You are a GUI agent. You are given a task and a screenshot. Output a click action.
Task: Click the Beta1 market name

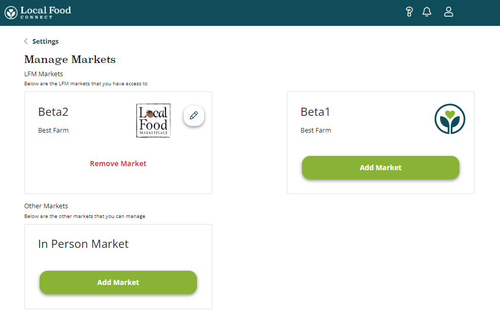pos(315,112)
